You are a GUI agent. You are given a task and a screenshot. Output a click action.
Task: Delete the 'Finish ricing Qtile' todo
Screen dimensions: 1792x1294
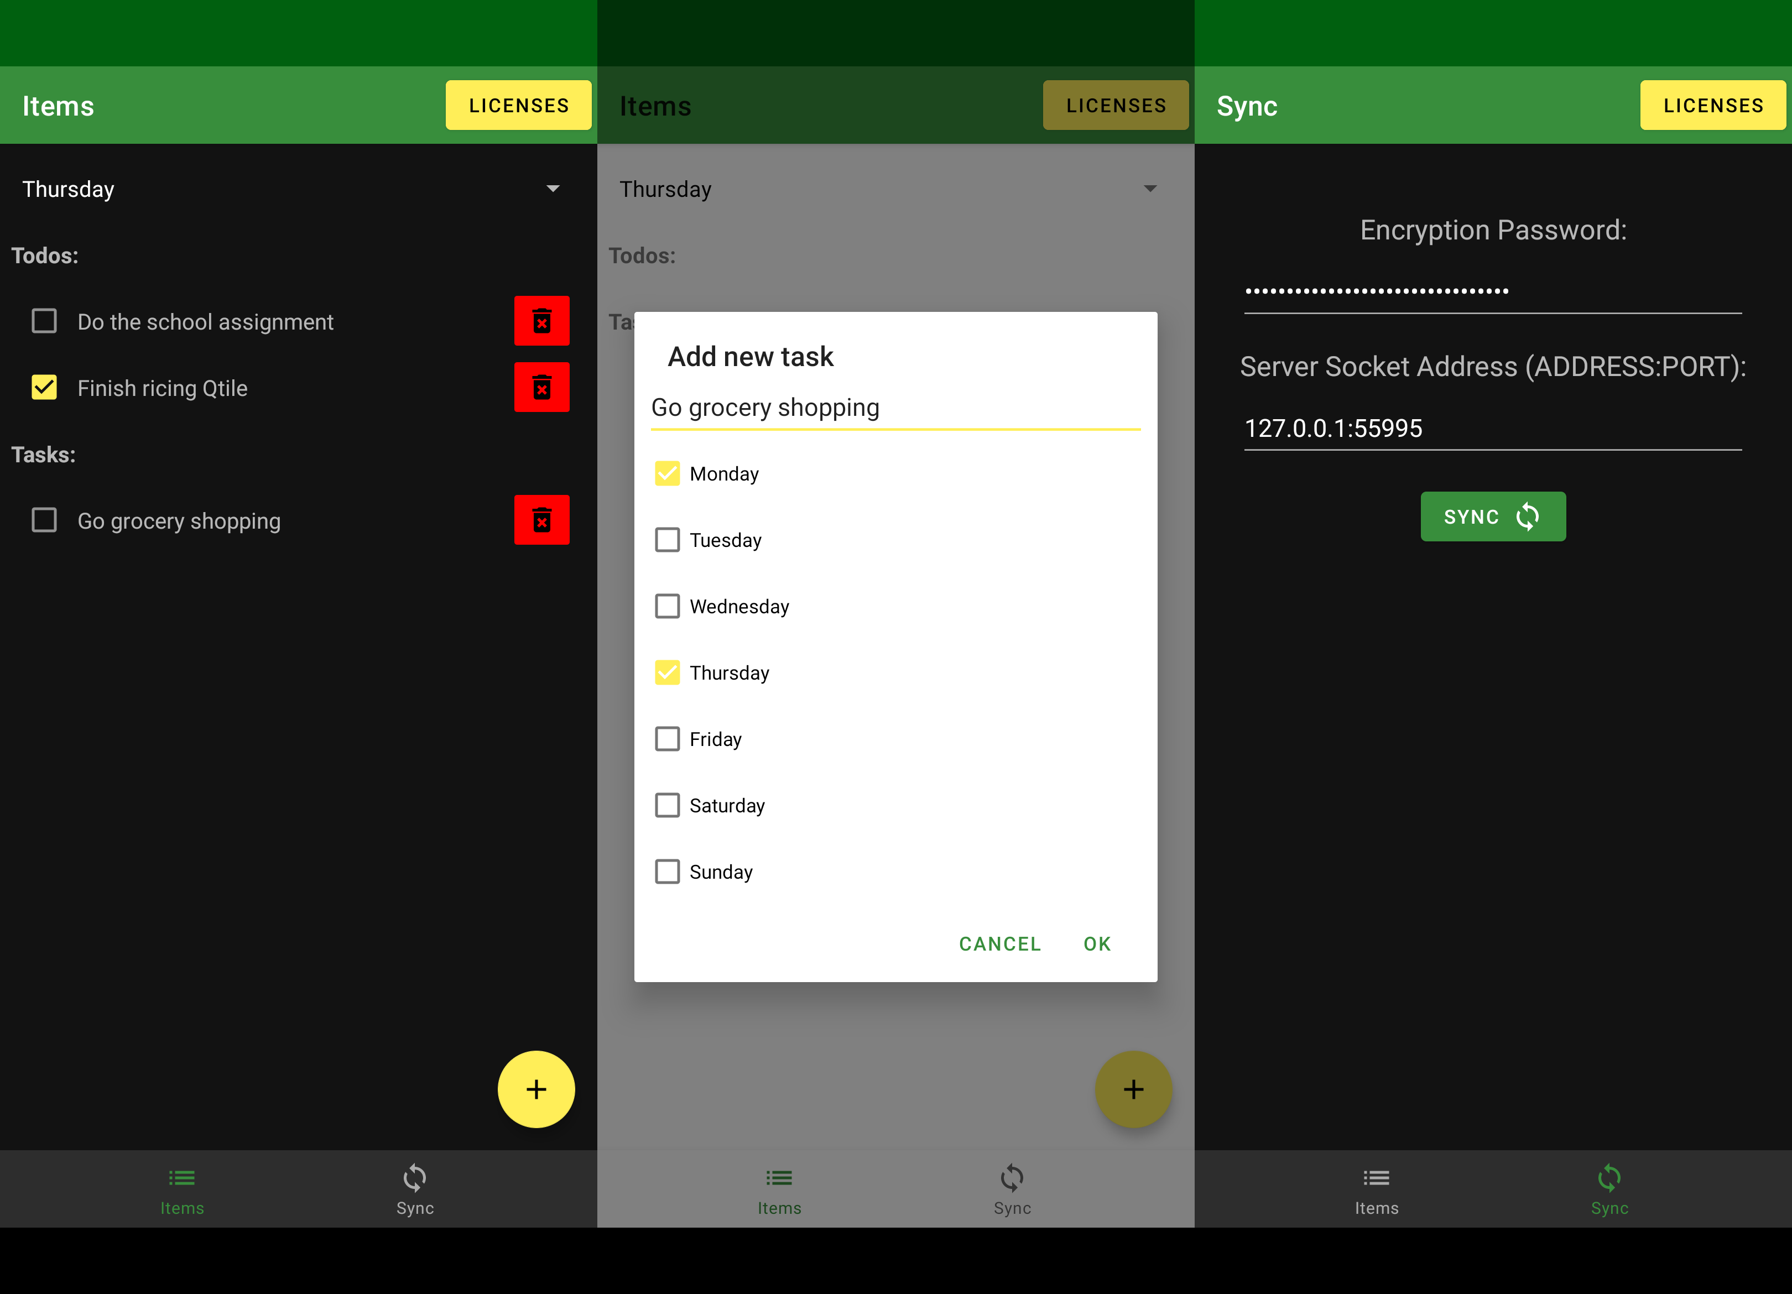[542, 387]
